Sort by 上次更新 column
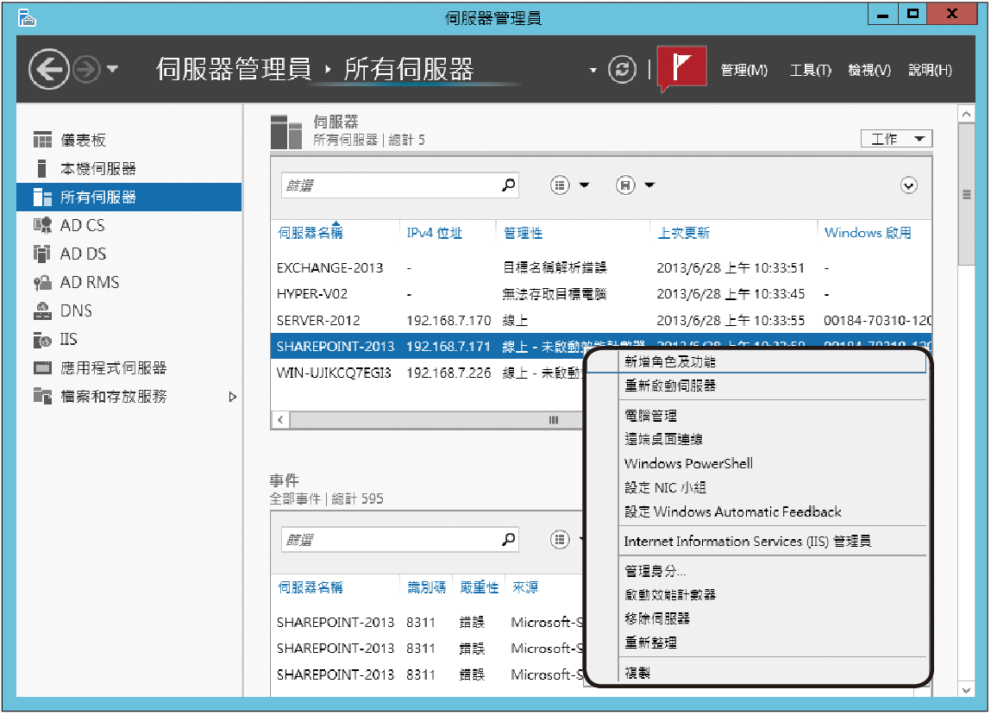Viewport: 991px width, 715px height. click(683, 233)
